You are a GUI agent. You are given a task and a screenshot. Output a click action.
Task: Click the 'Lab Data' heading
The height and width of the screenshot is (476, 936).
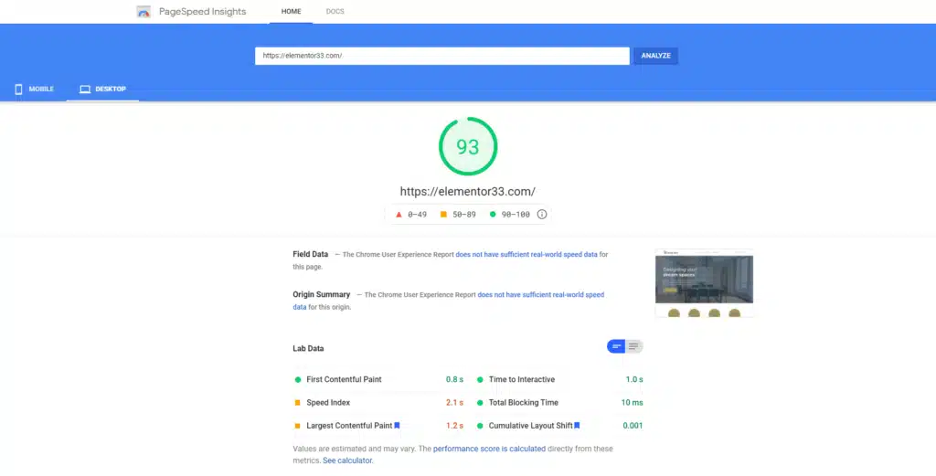(308, 348)
